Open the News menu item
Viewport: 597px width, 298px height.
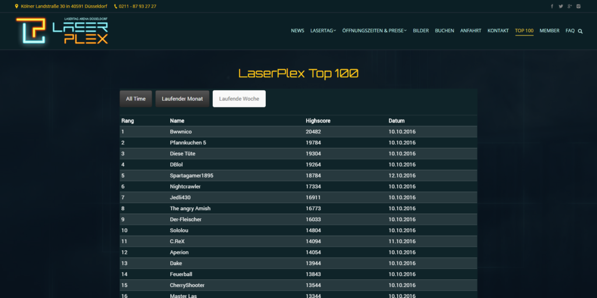pos(297,31)
